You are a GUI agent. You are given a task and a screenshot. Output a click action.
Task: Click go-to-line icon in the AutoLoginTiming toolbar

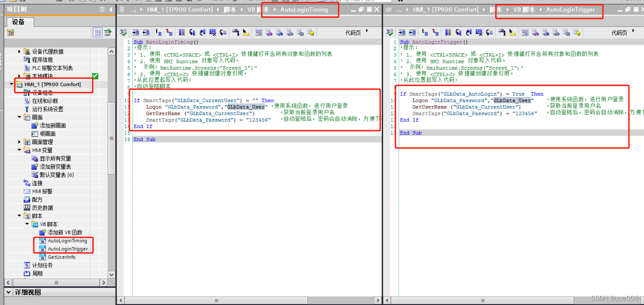click(x=223, y=33)
